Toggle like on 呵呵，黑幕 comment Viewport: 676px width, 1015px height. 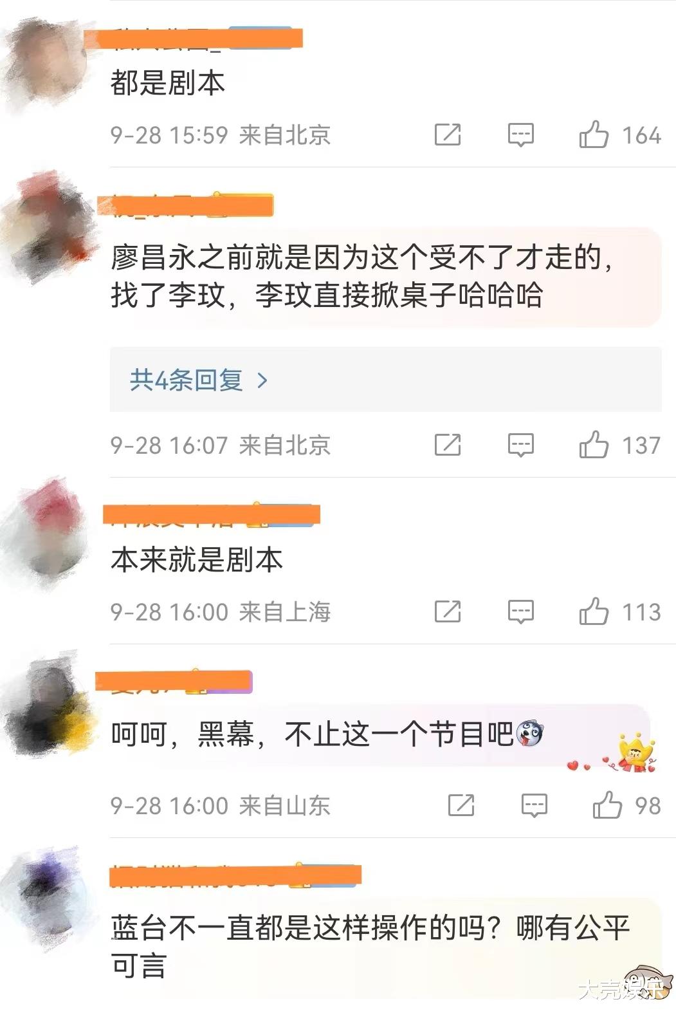click(607, 805)
